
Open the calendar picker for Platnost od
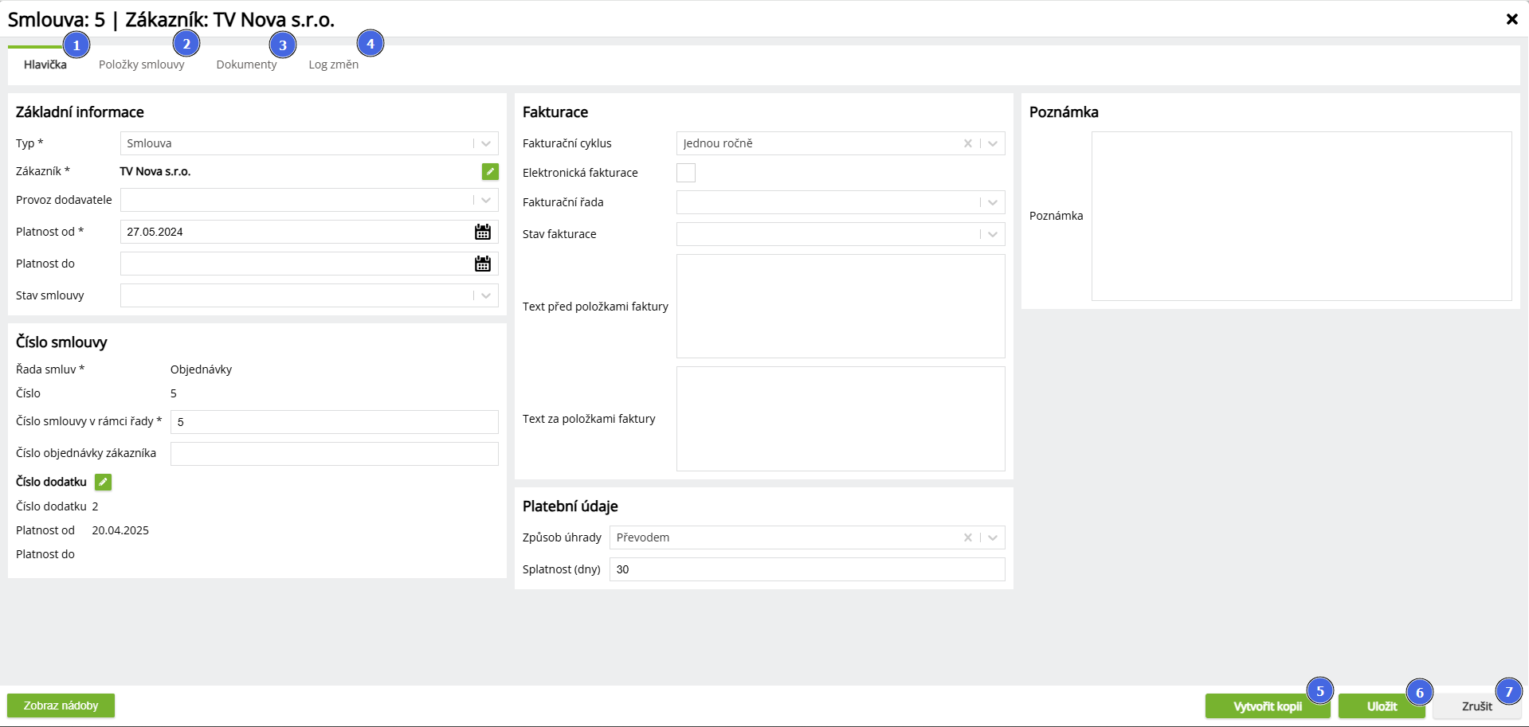point(483,232)
